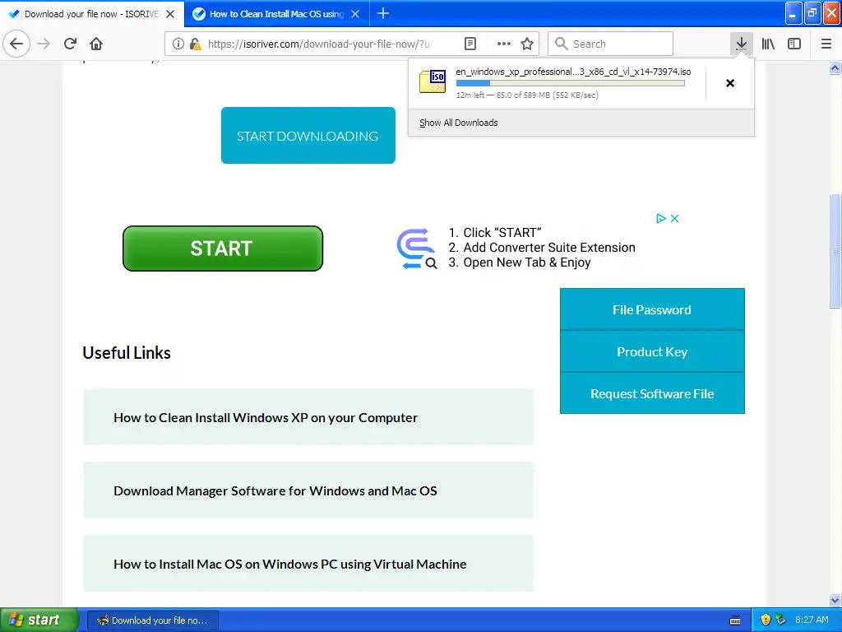Screen dimensions: 842x632
Task: Click the green START ad button
Action: (x=223, y=249)
